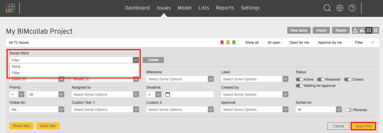The width and height of the screenshot is (383, 133).
Task: Collapse the filter panel chevron
Action: coord(373,43)
